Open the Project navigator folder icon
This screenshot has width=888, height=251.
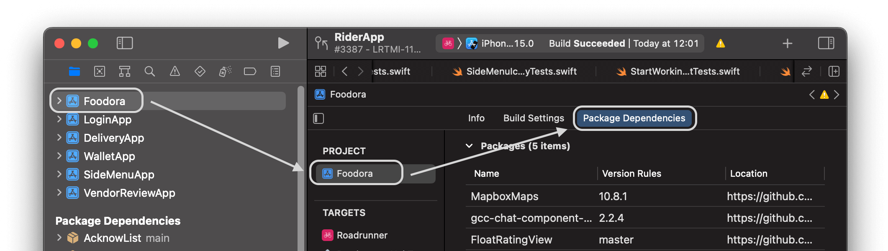coord(74,71)
